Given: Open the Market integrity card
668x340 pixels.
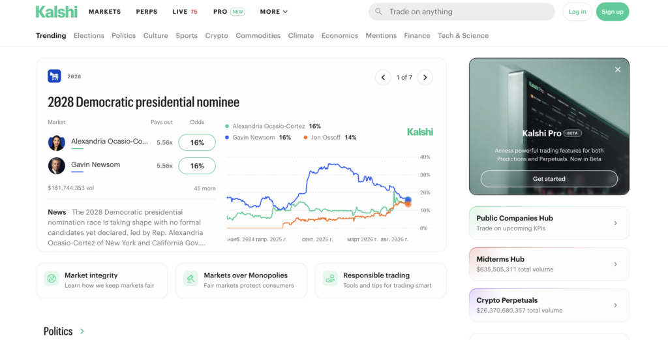Looking at the screenshot, I should tap(102, 281).
